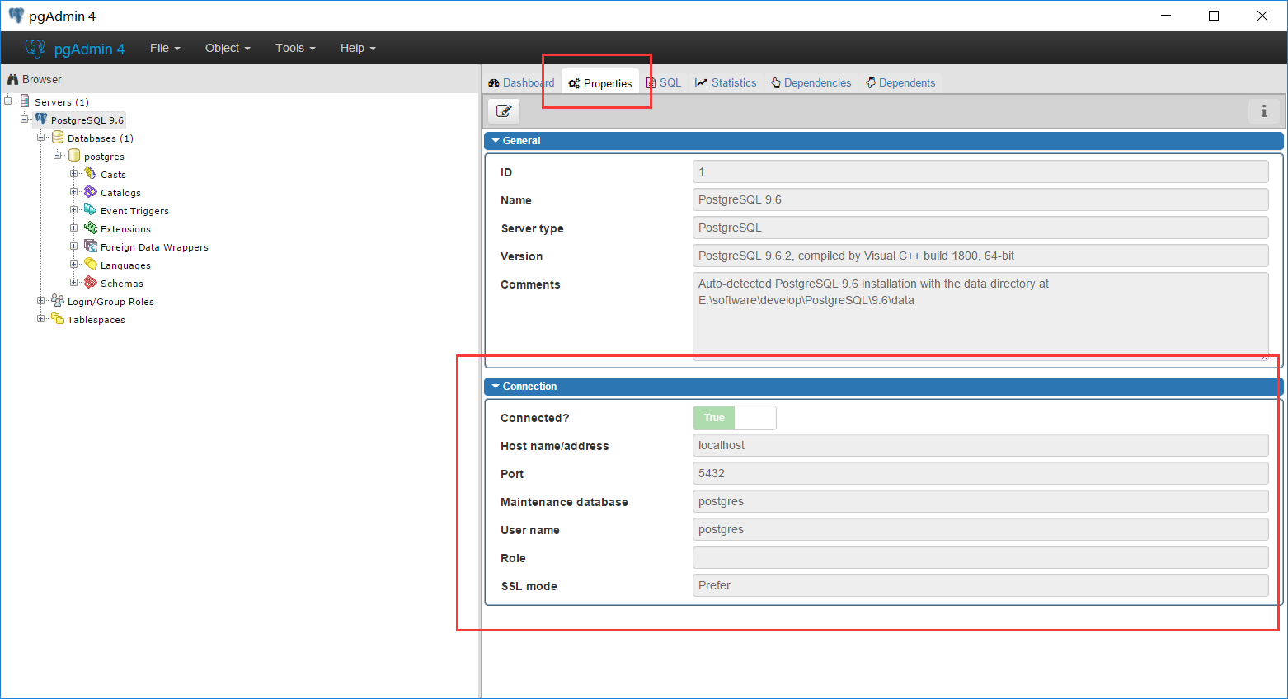Expand the Event Triggers node

74,210
